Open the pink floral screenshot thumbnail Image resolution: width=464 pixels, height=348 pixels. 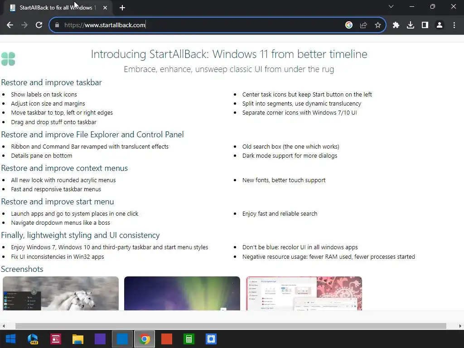tap(304, 293)
